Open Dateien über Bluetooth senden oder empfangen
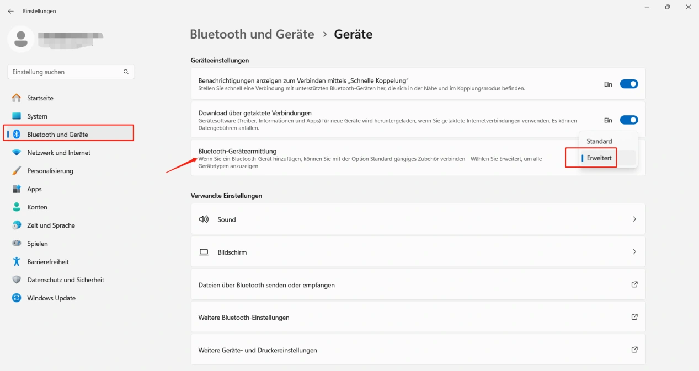Image resolution: width=699 pixels, height=371 pixels. 266,285
